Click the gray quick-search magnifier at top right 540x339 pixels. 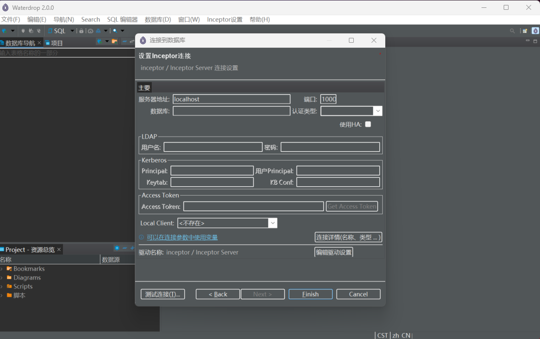tap(512, 30)
